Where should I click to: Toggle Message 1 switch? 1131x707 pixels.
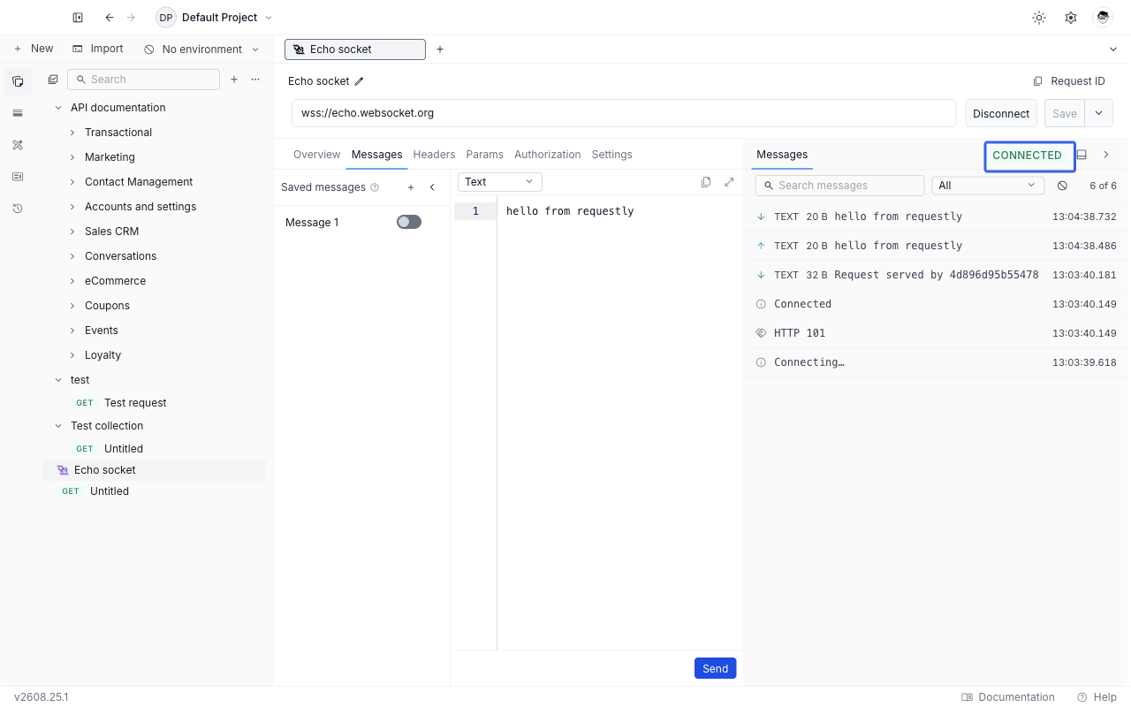click(x=409, y=222)
